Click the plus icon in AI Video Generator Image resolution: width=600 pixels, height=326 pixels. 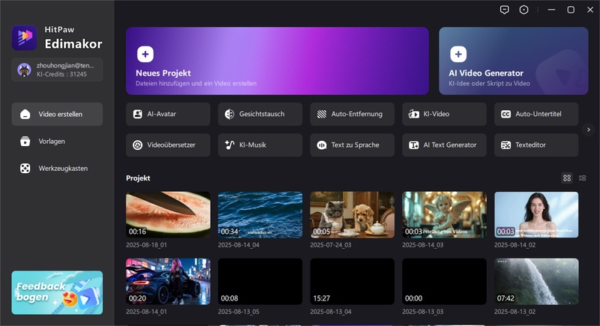(458, 54)
